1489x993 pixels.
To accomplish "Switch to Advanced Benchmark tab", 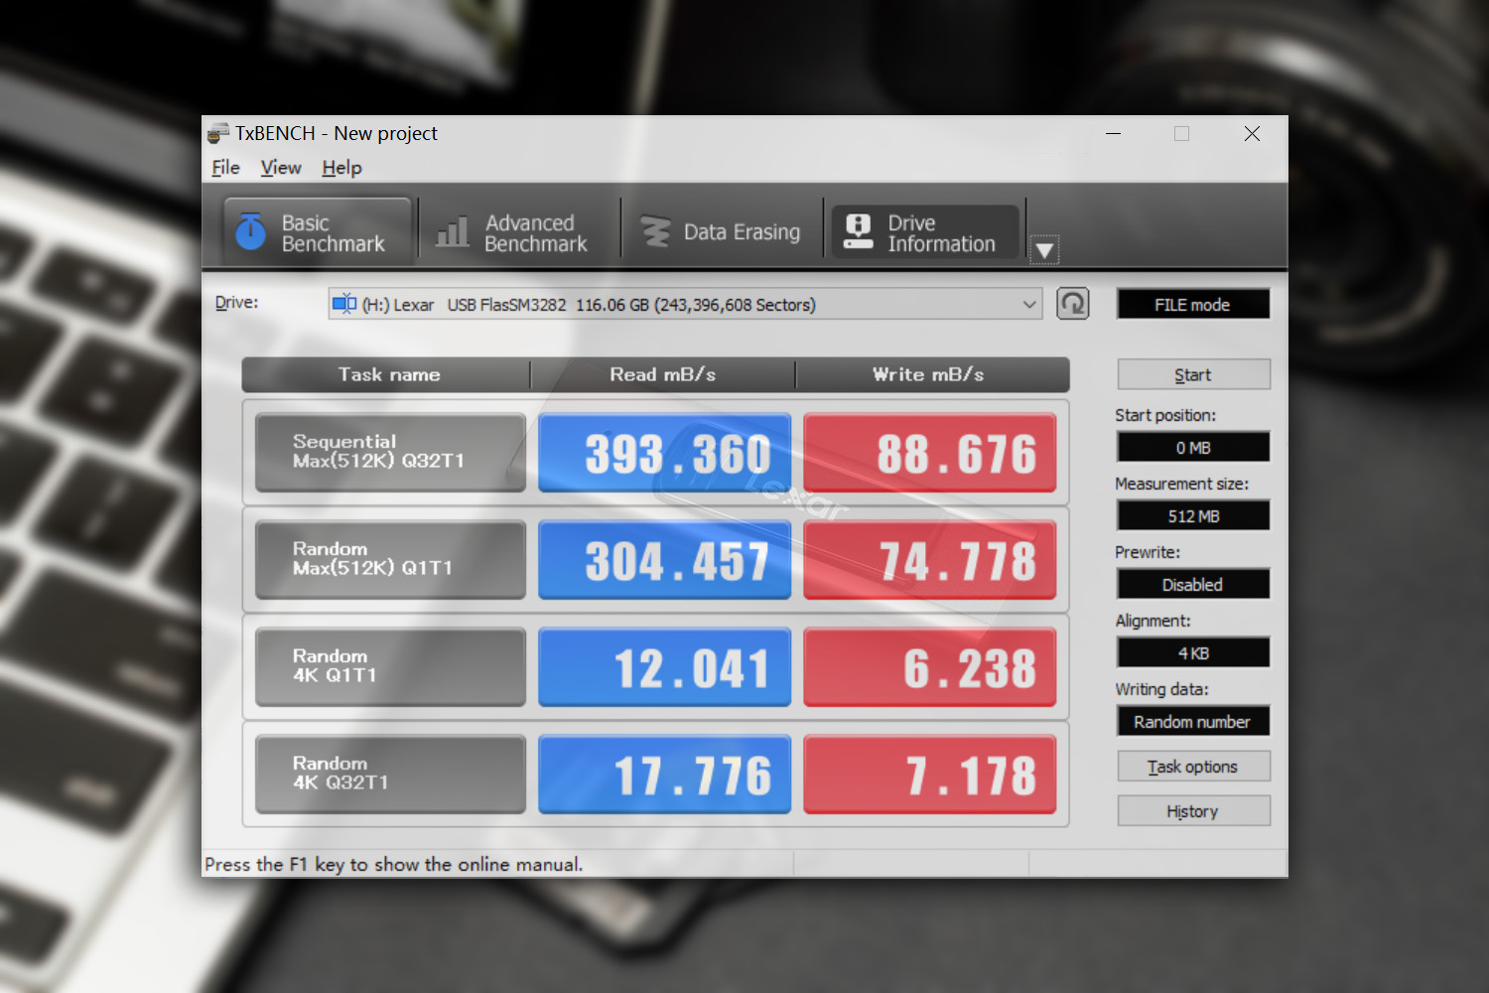I will click(x=519, y=232).
